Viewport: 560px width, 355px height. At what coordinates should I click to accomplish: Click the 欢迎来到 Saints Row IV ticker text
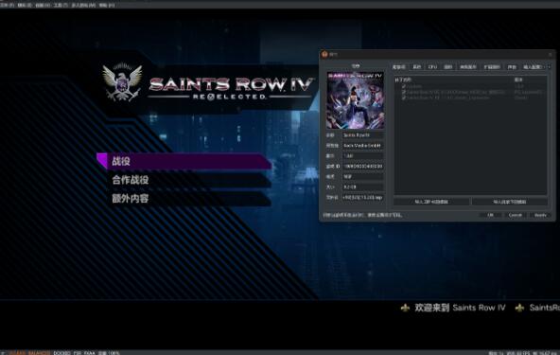(x=460, y=308)
